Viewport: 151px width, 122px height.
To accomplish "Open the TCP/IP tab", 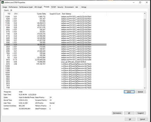I will [x=53, y=7].
